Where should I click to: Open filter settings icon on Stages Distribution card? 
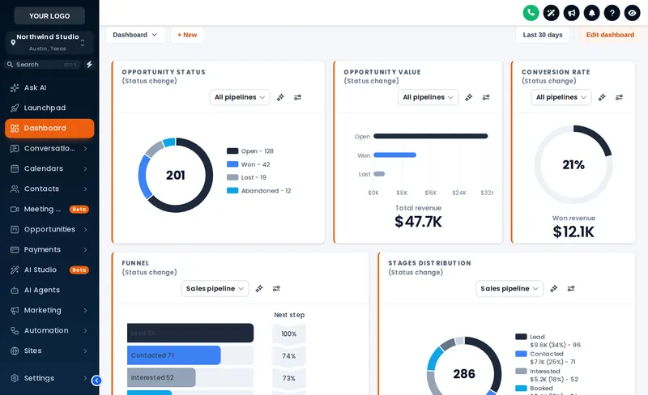coord(571,289)
